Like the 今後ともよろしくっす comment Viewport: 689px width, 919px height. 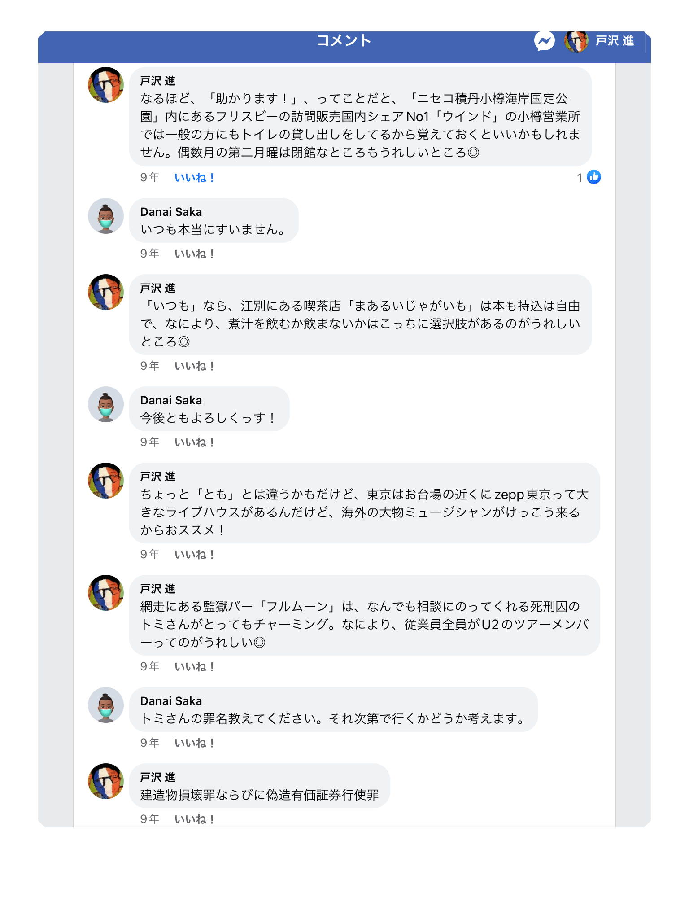[x=194, y=442]
